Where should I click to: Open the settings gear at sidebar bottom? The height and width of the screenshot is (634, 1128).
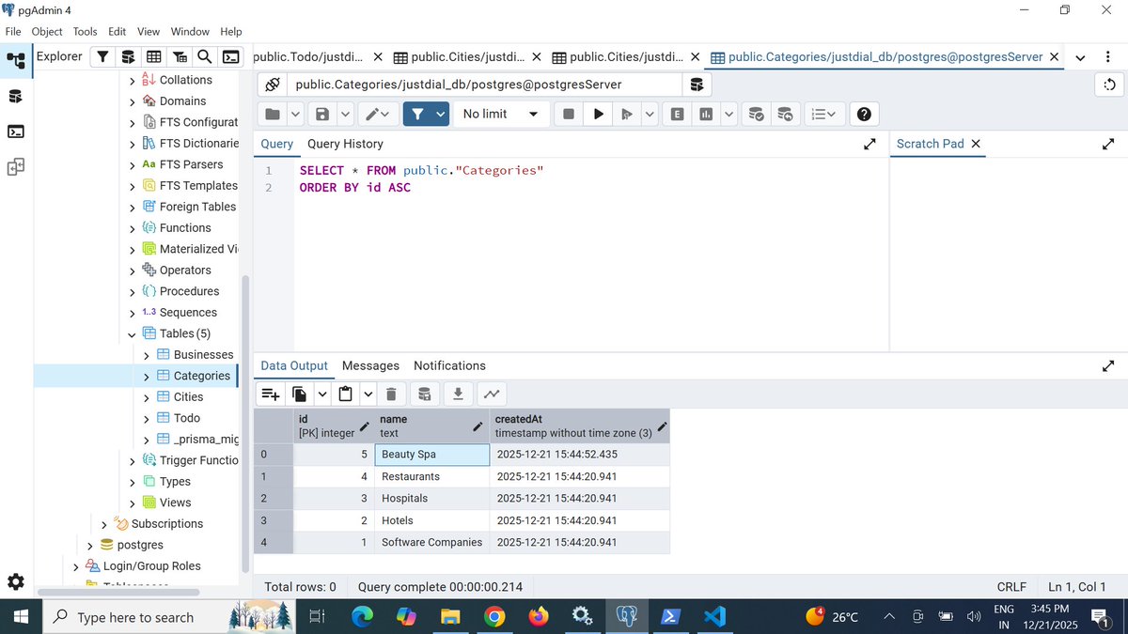click(x=16, y=580)
